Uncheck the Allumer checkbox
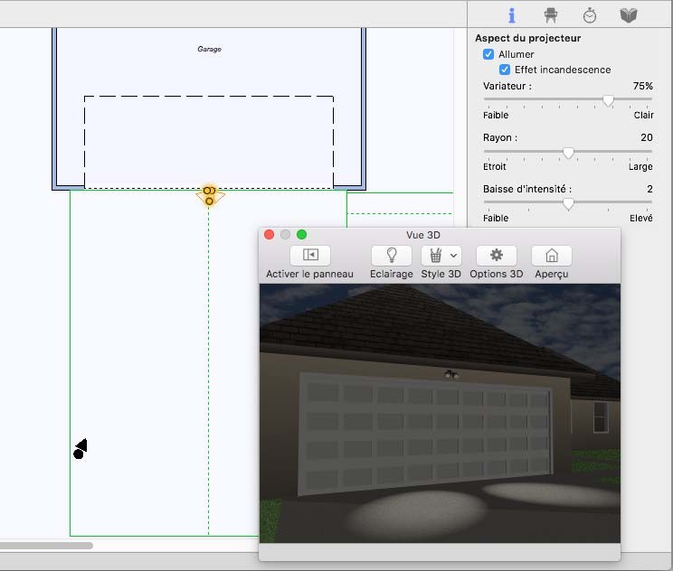The width and height of the screenshot is (673, 571). pos(488,54)
